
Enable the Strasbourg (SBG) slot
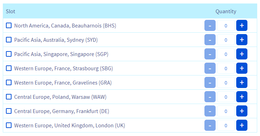pos(9,68)
